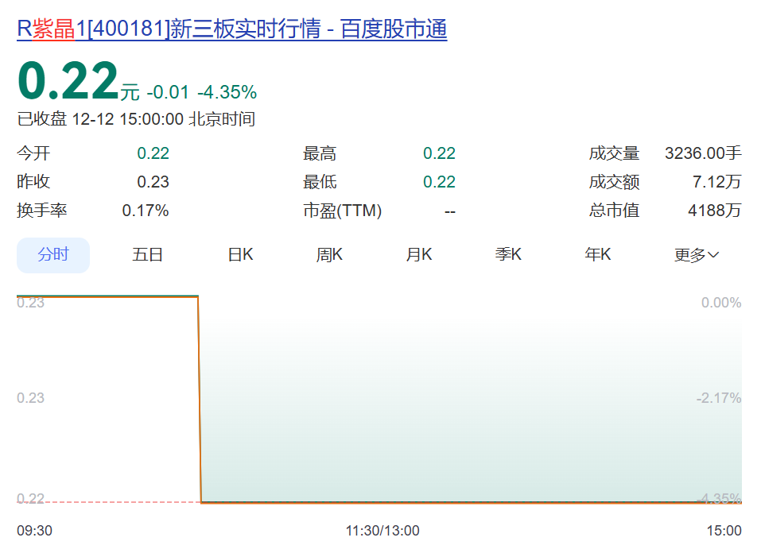Screen dimensions: 761x553
Task: Click the R紫晶1[400181] stock title
Action: [87, 28]
